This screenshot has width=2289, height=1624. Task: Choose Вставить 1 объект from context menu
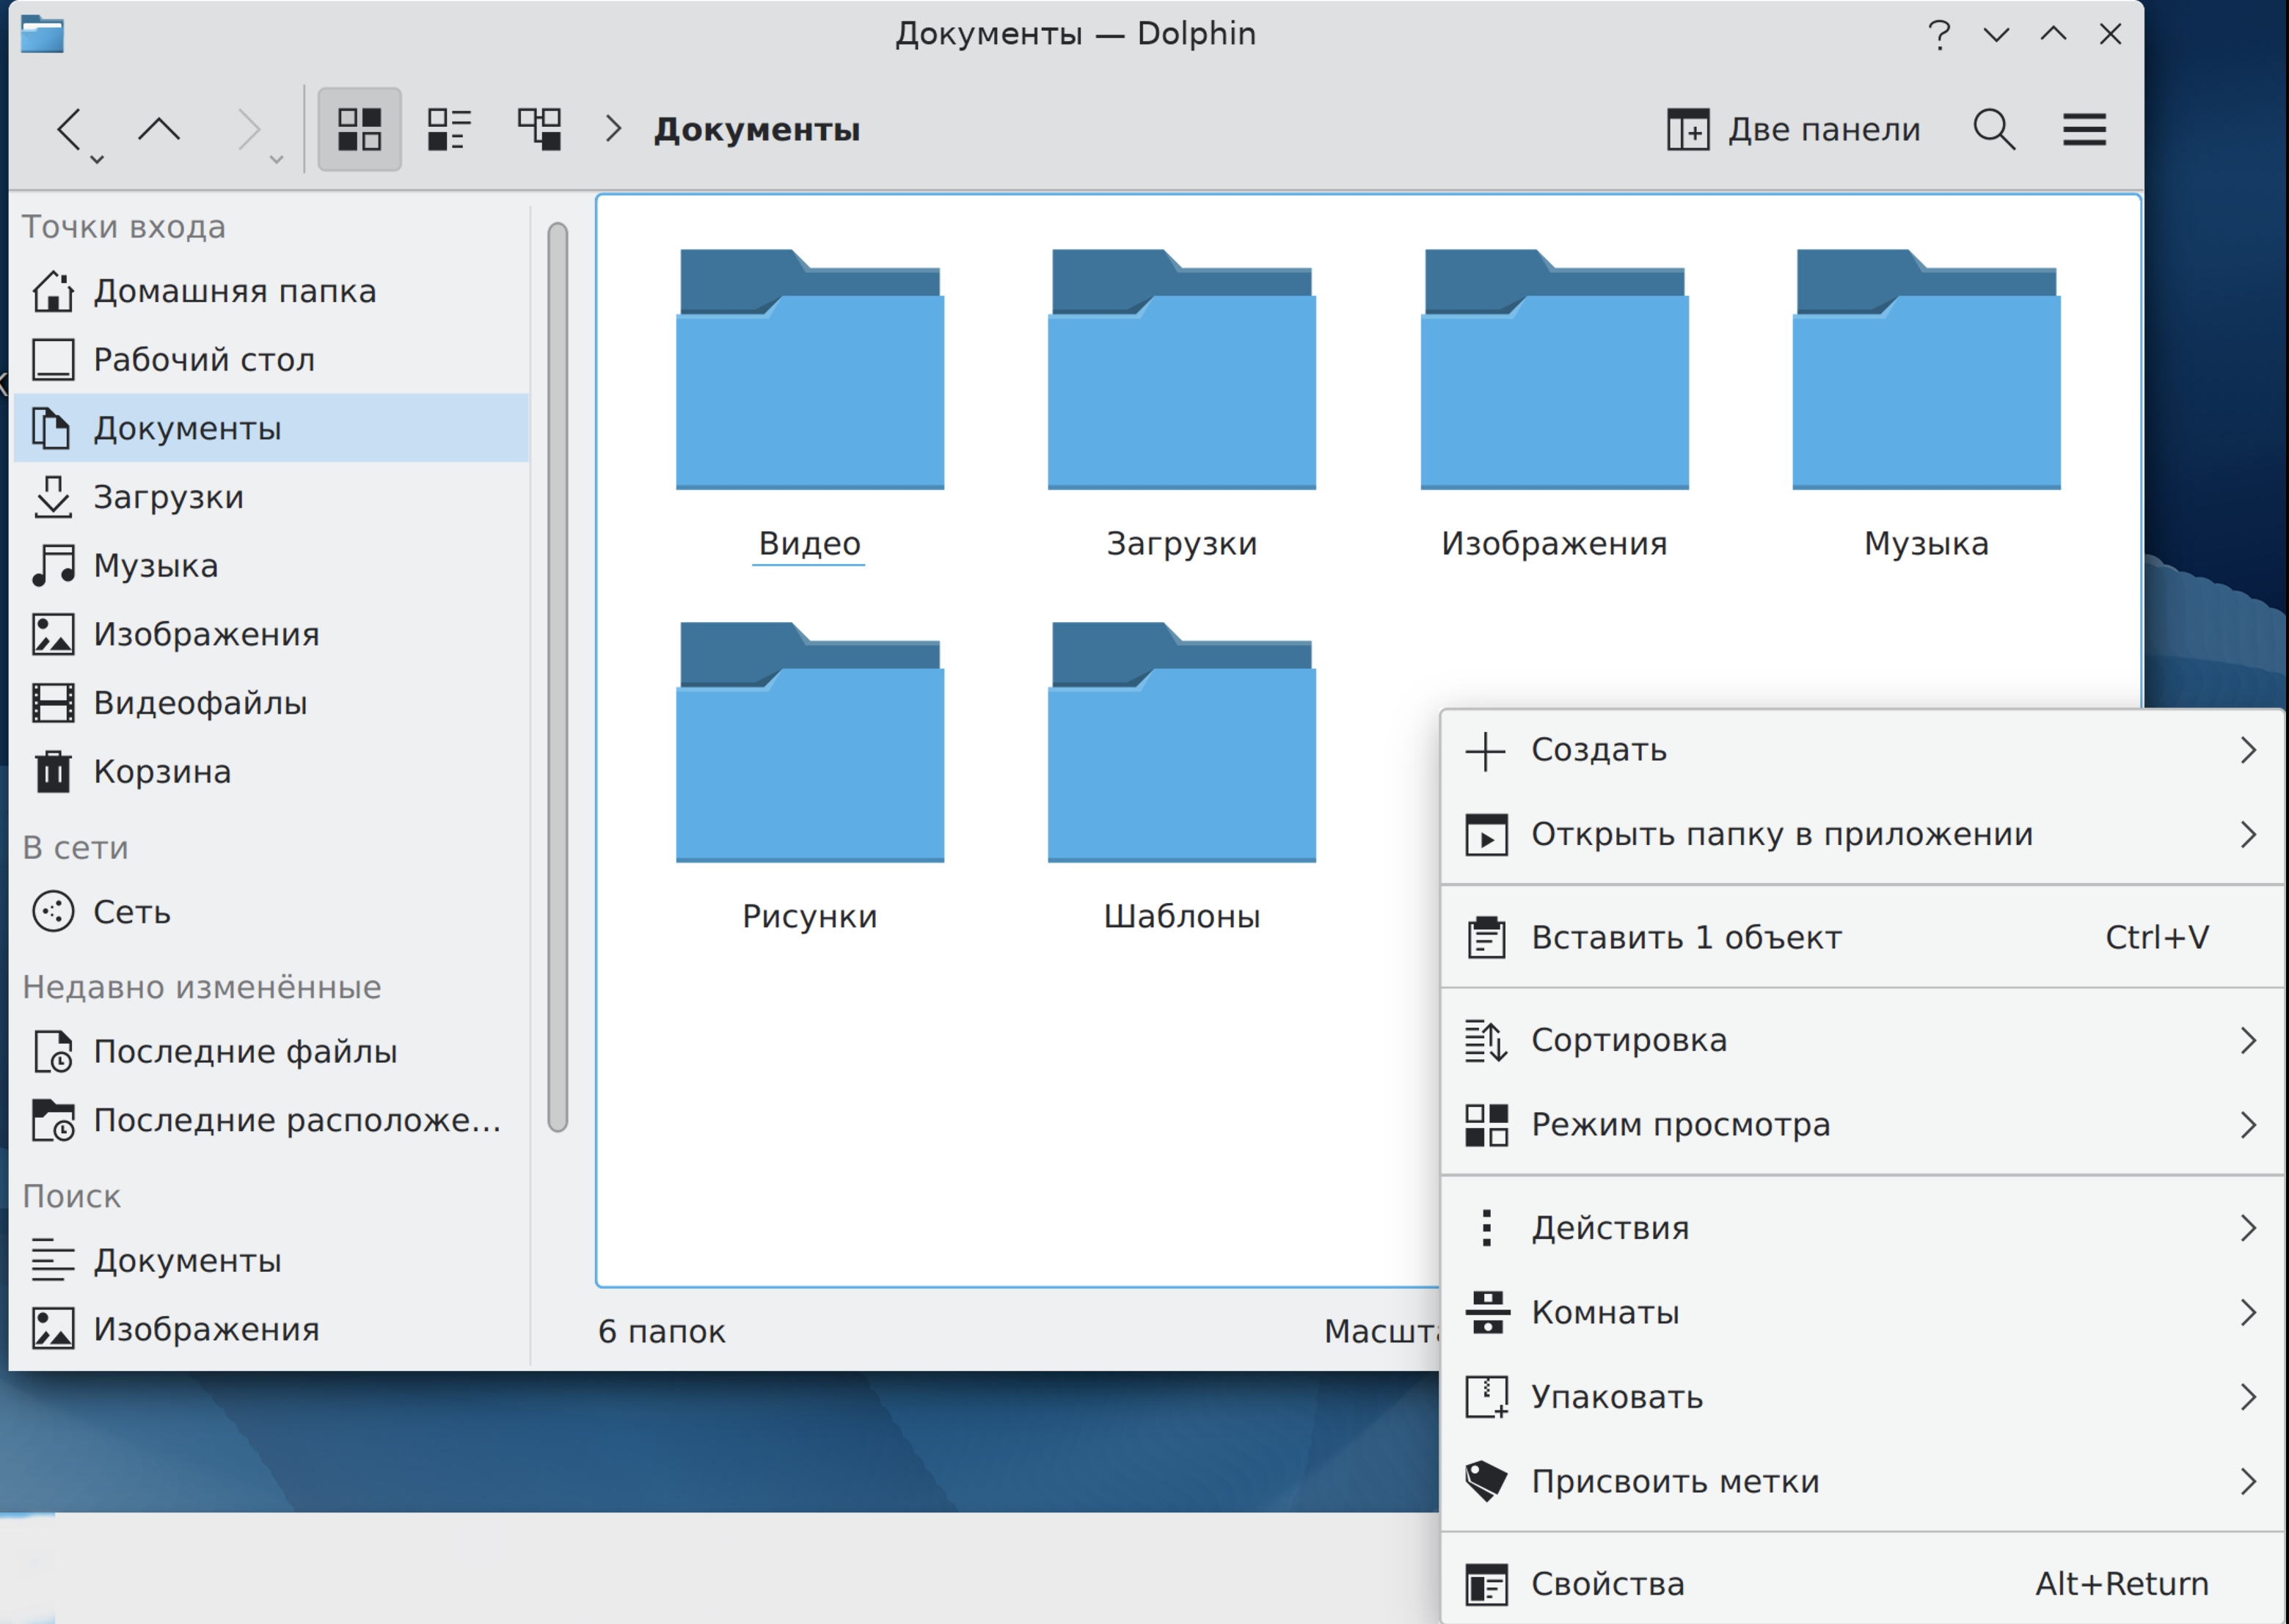(1862, 938)
